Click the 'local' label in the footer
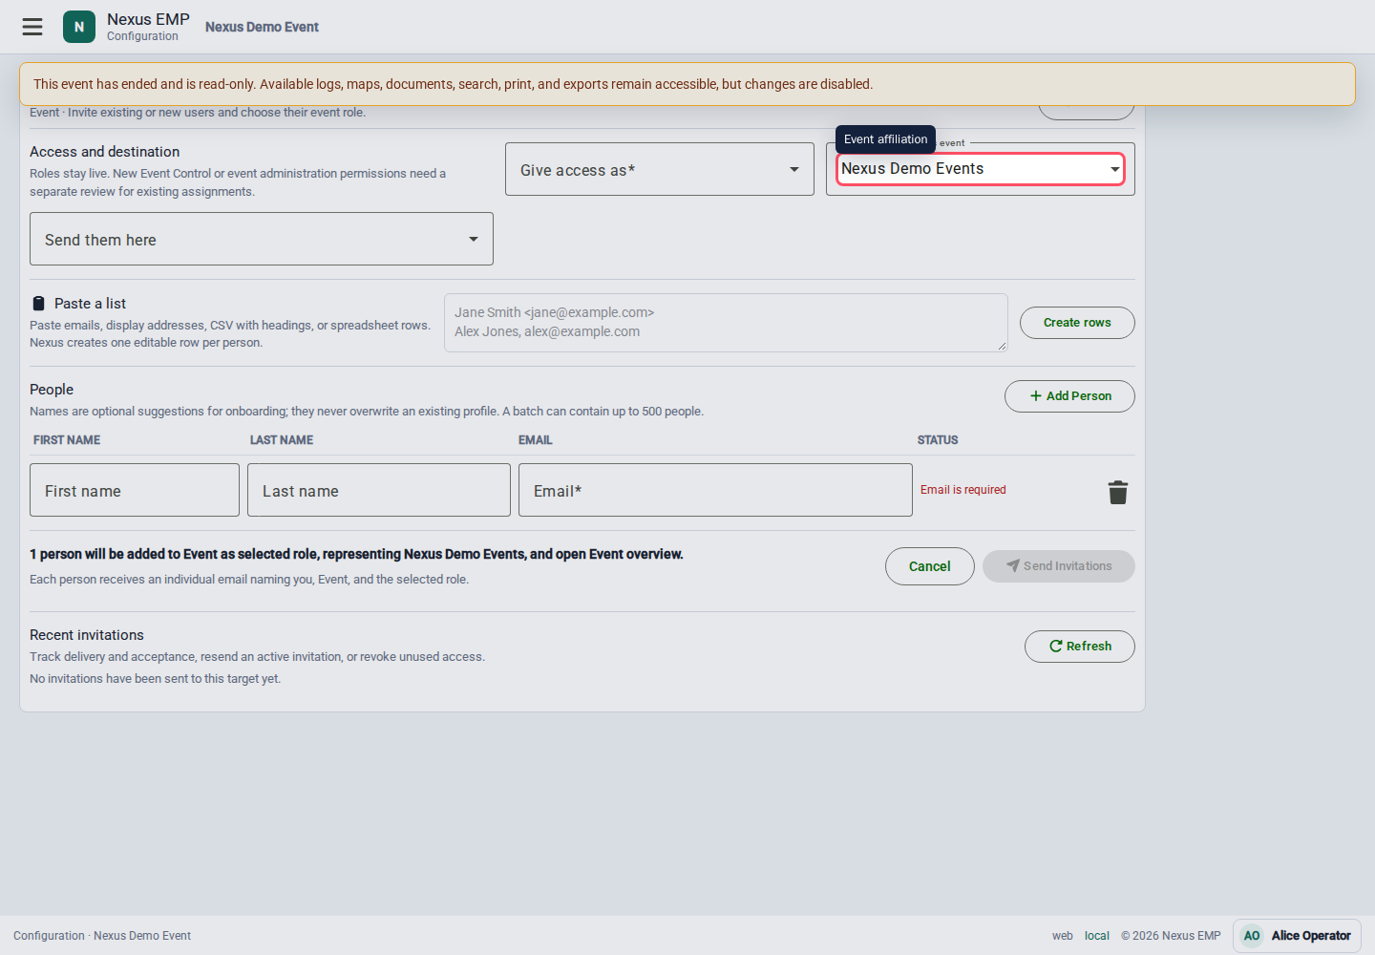Viewport: 1375px width, 955px height. pyautogui.click(x=1097, y=936)
